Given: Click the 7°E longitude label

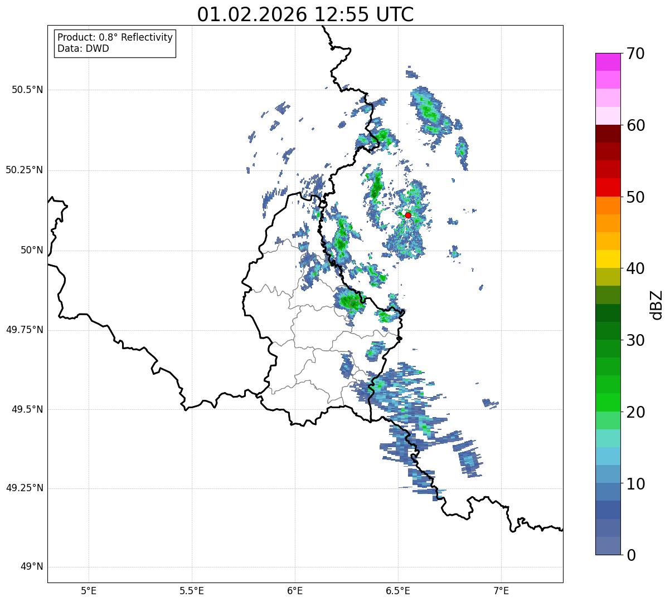Looking at the screenshot, I should (502, 590).
